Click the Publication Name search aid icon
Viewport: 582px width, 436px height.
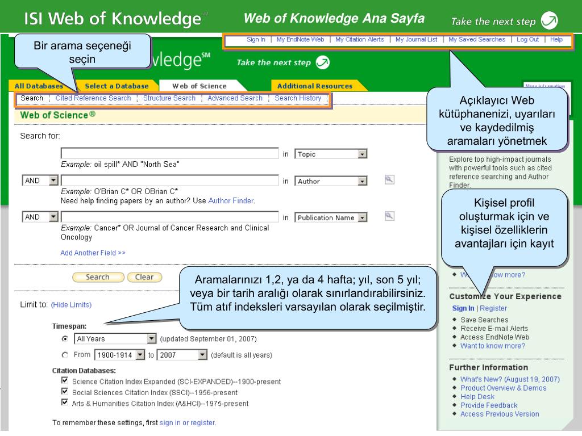pyautogui.click(x=389, y=216)
